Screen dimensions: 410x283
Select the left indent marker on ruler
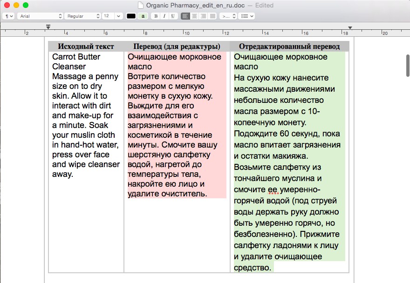pos(48,27)
